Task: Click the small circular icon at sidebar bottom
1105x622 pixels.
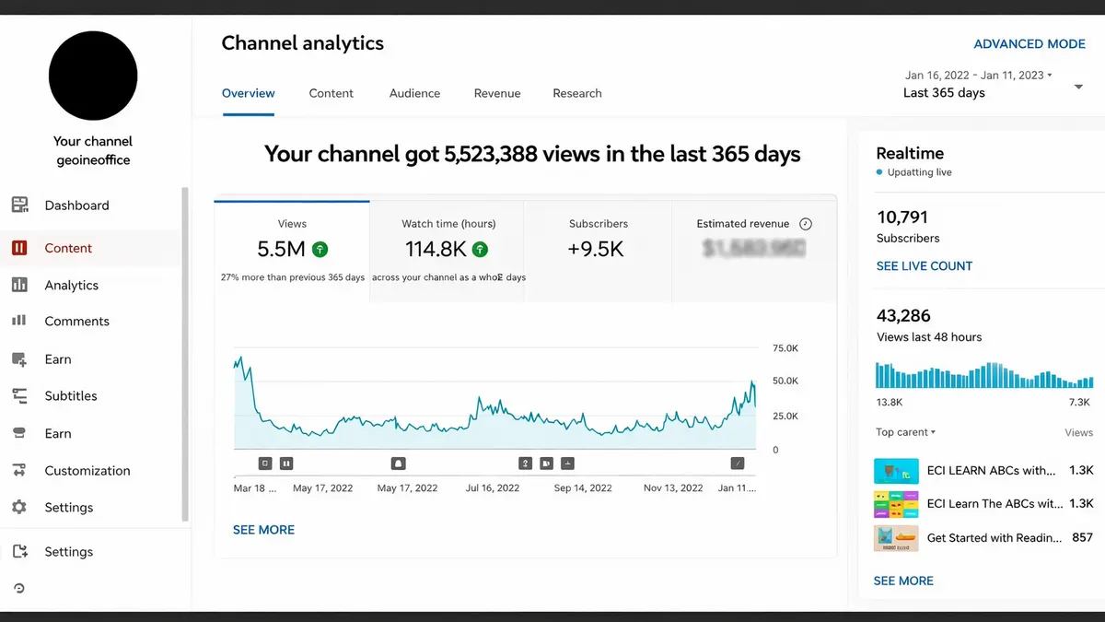Action: click(19, 588)
